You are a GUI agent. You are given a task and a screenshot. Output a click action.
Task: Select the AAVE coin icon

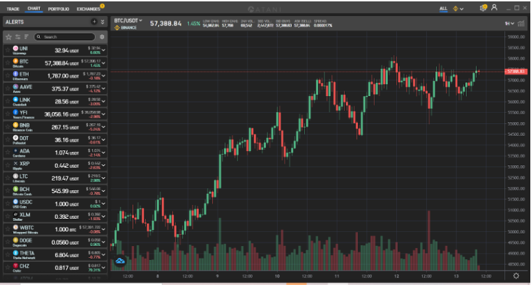click(x=15, y=87)
